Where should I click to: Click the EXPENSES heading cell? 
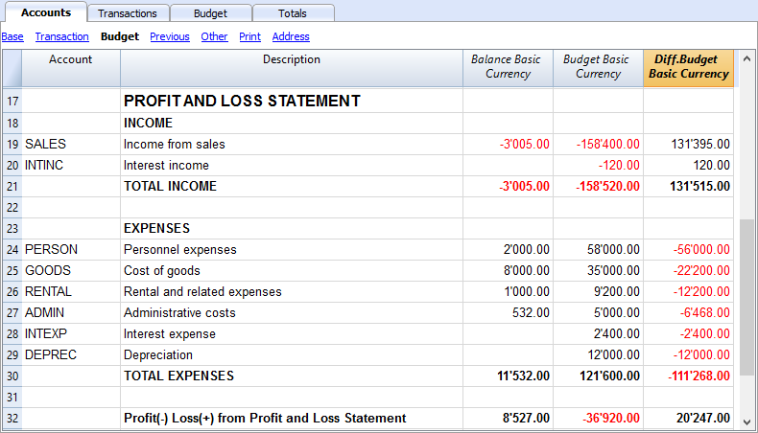[x=292, y=228]
